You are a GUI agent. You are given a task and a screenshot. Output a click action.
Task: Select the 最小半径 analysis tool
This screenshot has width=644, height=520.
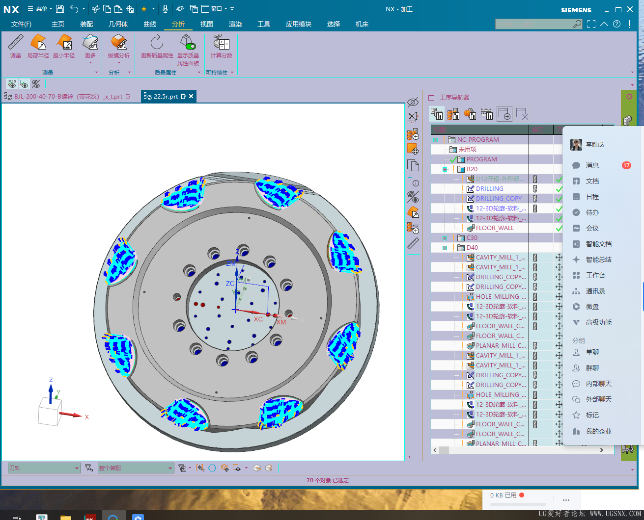coord(64,47)
